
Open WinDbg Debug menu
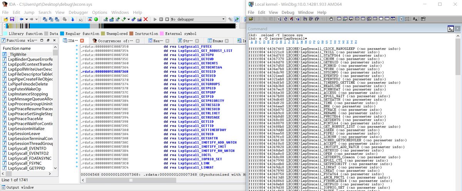(288, 12)
